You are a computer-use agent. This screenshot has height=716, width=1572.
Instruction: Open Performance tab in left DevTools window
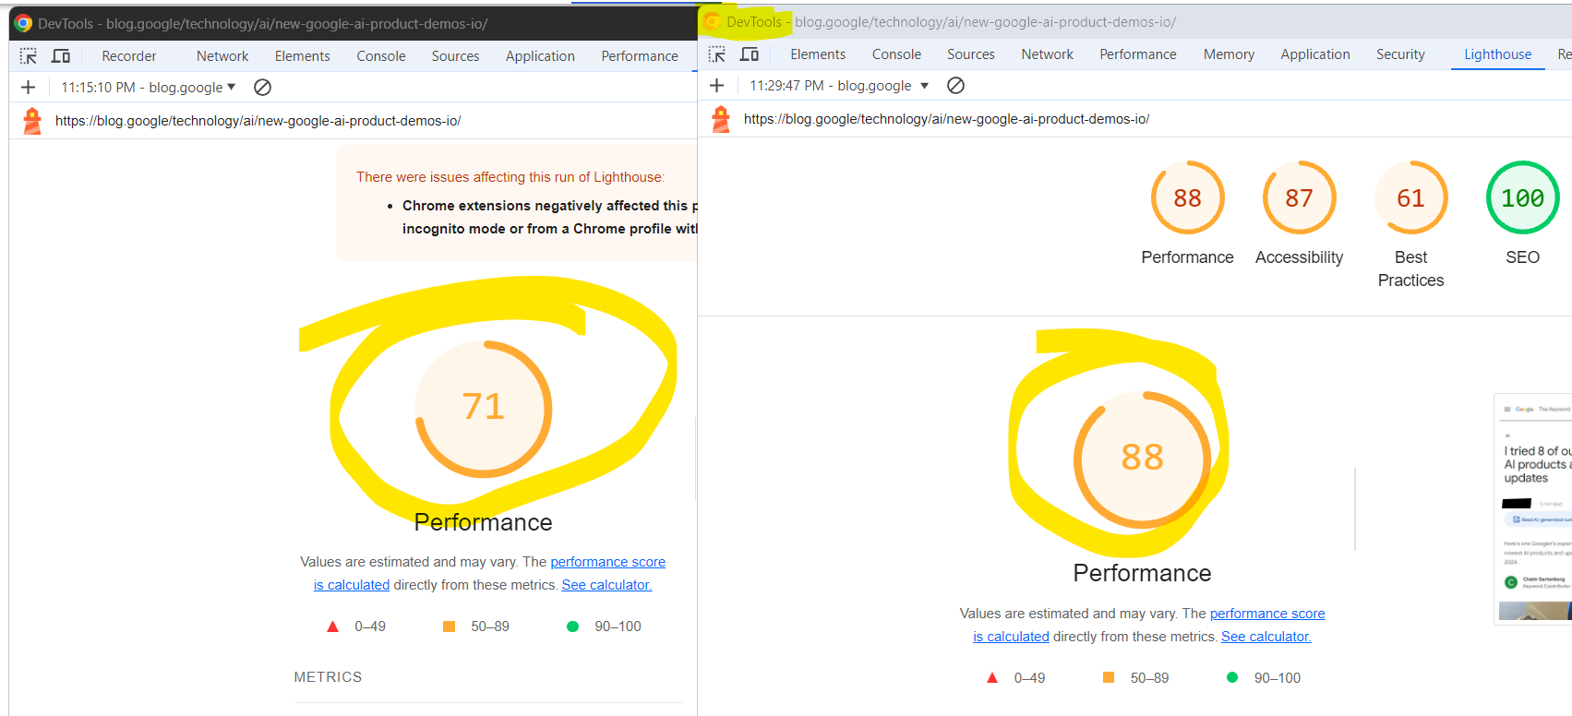[x=640, y=56]
